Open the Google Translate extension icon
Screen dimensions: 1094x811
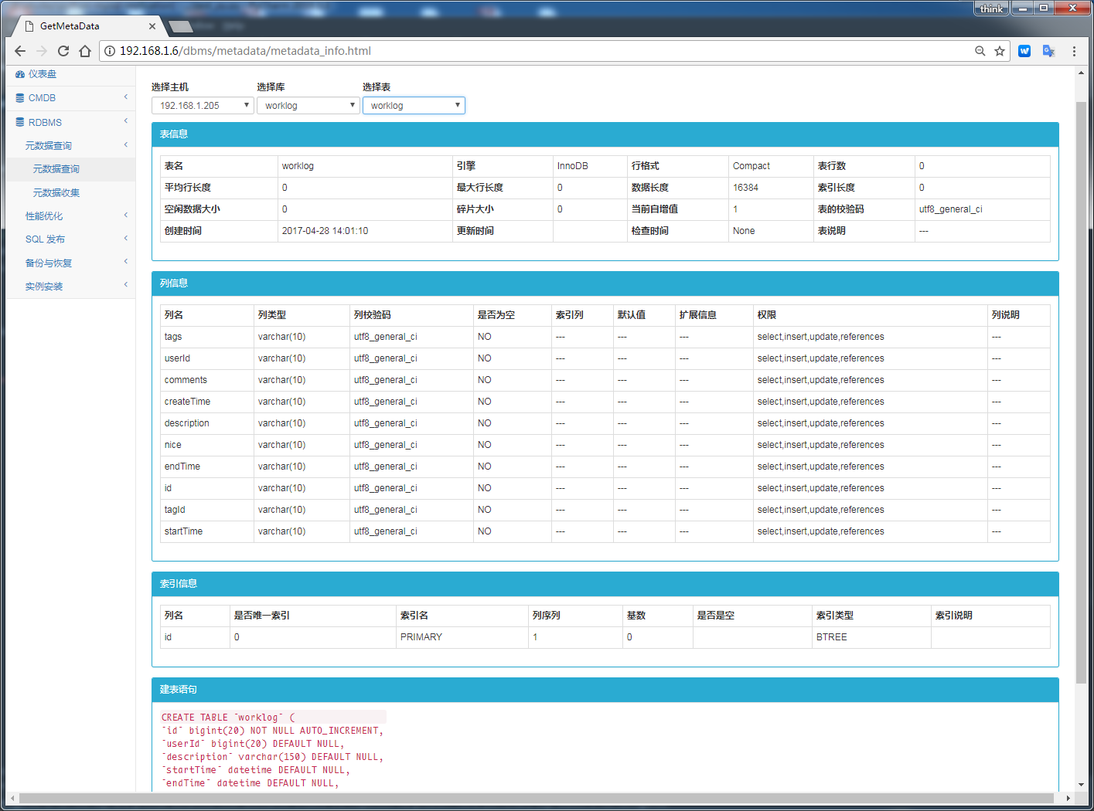tap(1048, 51)
